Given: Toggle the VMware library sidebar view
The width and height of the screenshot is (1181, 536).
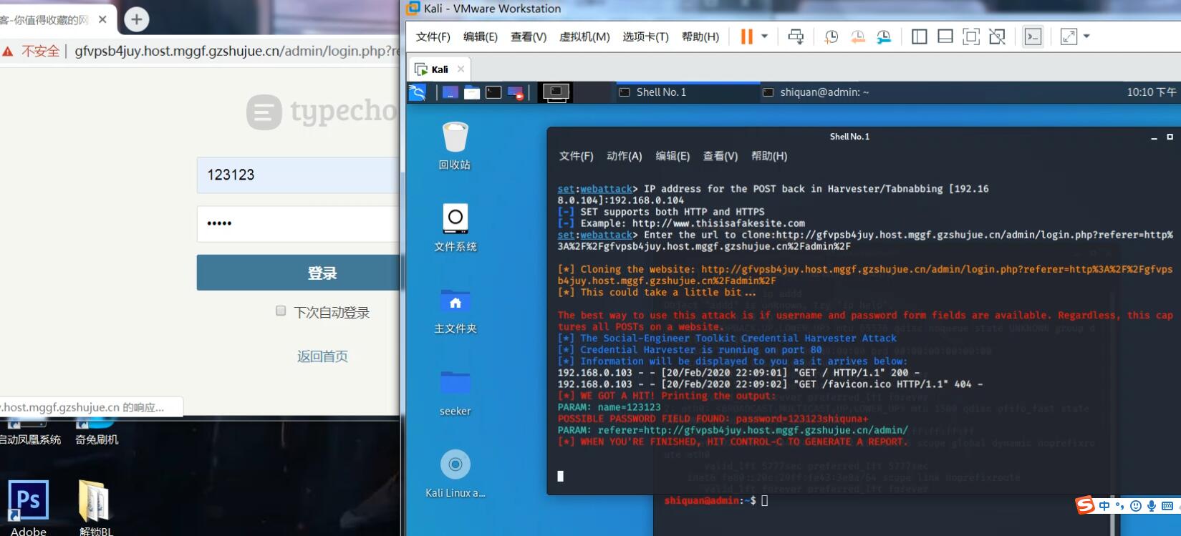Looking at the screenshot, I should 919,36.
